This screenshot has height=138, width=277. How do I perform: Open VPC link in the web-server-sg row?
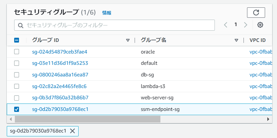[261, 98]
